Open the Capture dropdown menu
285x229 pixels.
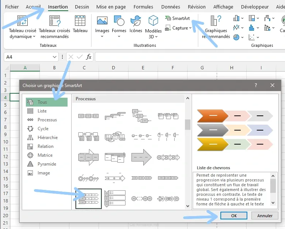pos(179,28)
